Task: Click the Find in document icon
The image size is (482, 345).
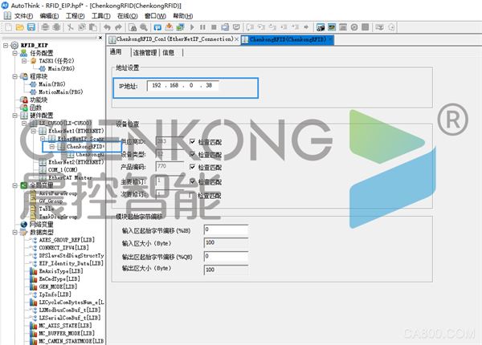Action: [133, 27]
